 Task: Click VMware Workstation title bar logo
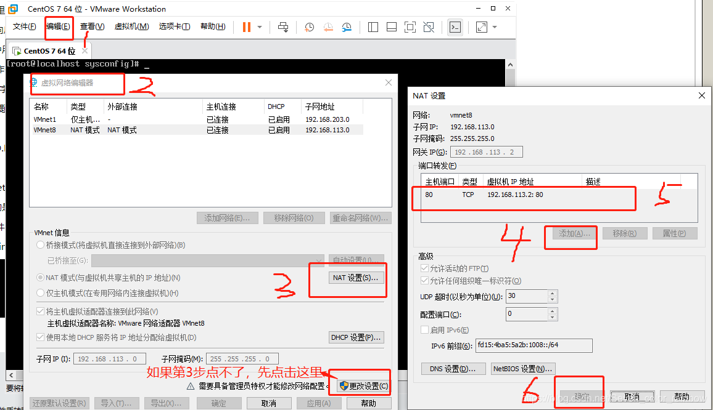(x=13, y=9)
